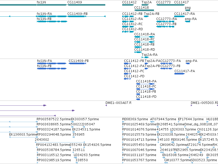Screen dimensions: 218x164
Task: Click EST GM10377.5prime label
Action: coord(178,160)
